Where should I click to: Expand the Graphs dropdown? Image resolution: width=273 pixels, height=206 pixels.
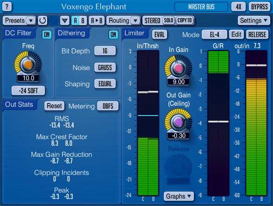point(179,196)
